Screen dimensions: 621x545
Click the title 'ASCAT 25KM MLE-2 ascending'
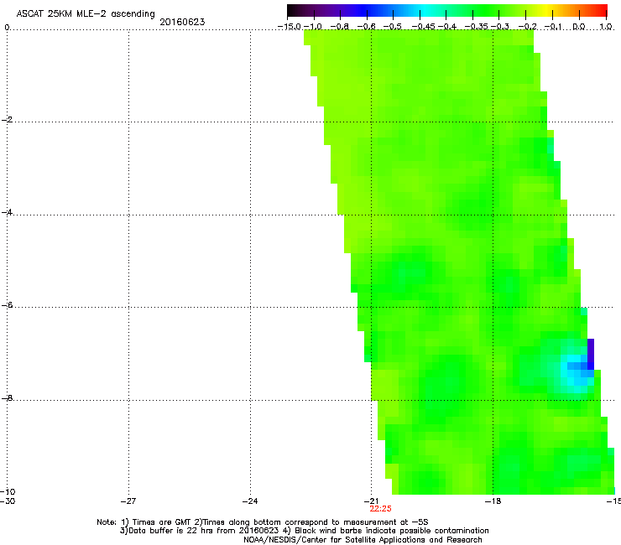coord(86,14)
